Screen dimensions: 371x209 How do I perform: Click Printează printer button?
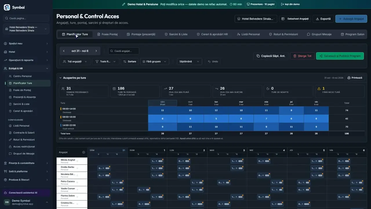coord(354,78)
